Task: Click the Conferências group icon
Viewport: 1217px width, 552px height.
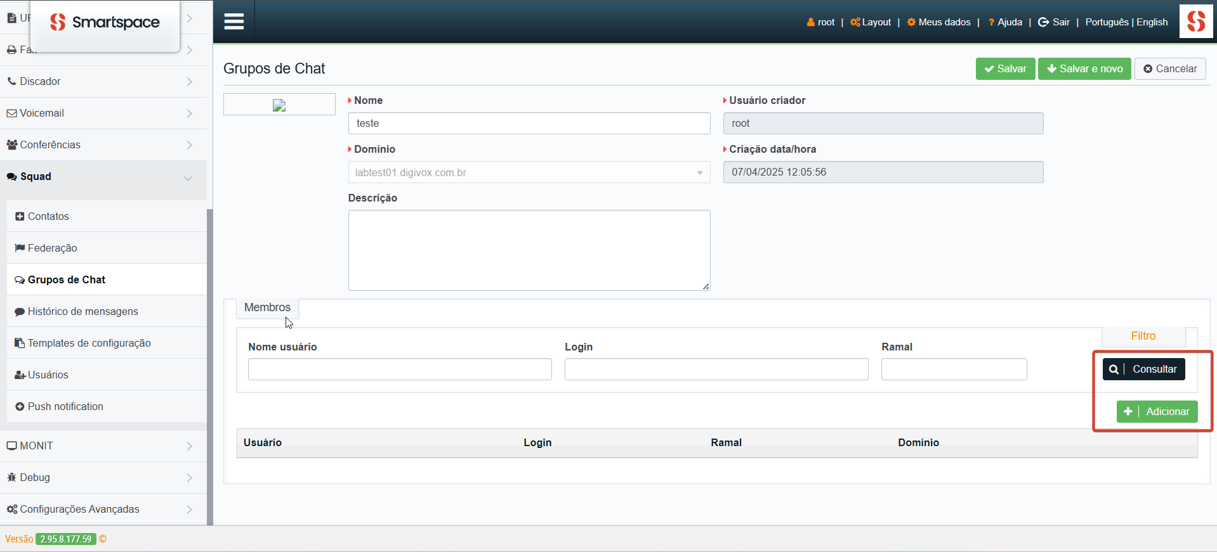Action: coord(11,144)
